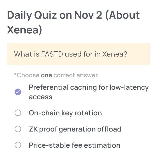Click the word 'correct' in the instruction line

[64, 75]
